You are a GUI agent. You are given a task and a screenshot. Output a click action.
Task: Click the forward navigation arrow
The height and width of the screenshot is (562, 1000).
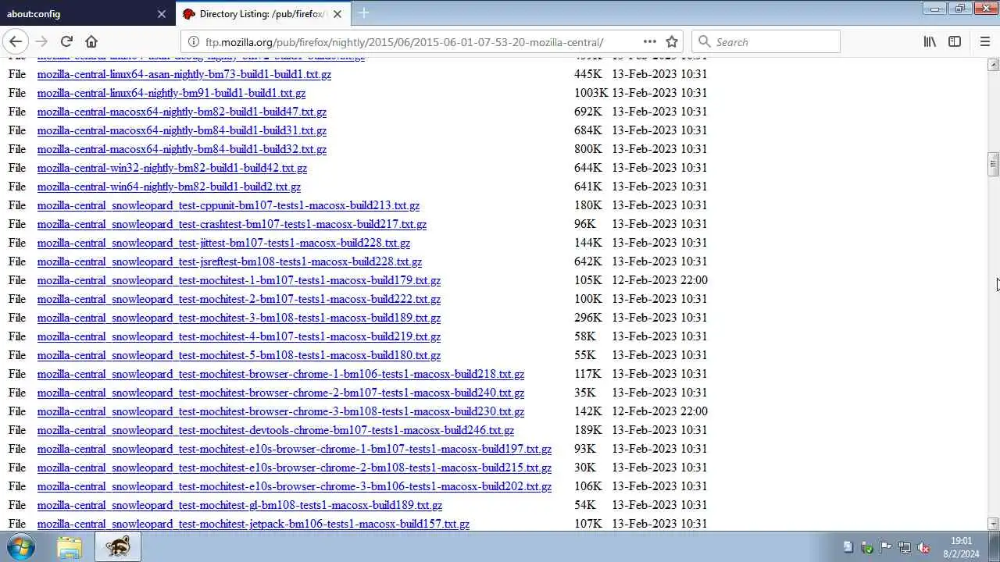tap(41, 41)
